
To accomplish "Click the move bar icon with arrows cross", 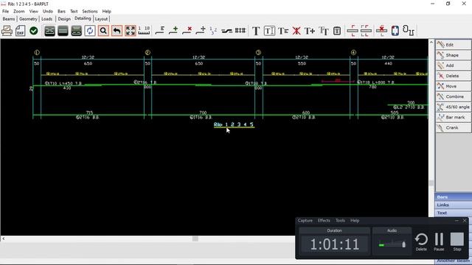I will click(x=201, y=31).
